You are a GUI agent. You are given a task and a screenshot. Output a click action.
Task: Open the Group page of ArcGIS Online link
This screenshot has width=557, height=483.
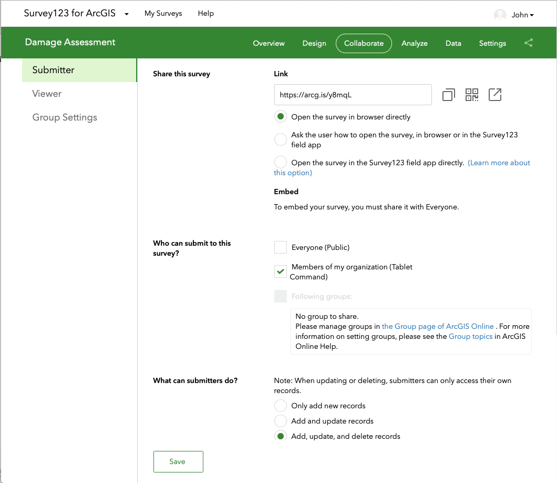point(437,326)
